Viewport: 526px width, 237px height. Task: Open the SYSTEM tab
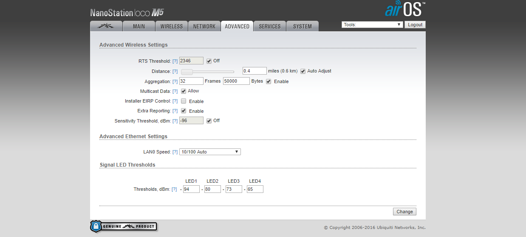(x=303, y=26)
